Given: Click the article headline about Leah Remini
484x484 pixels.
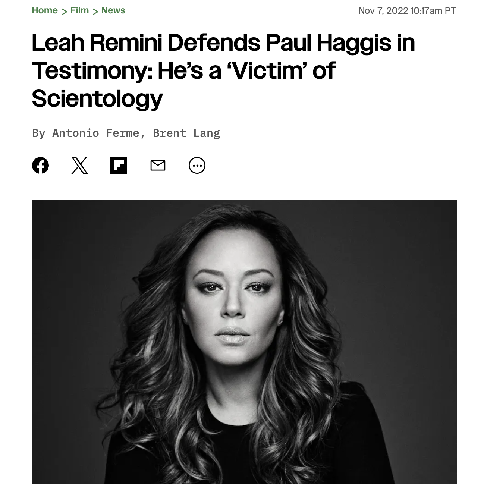Looking at the screenshot, I should (223, 70).
